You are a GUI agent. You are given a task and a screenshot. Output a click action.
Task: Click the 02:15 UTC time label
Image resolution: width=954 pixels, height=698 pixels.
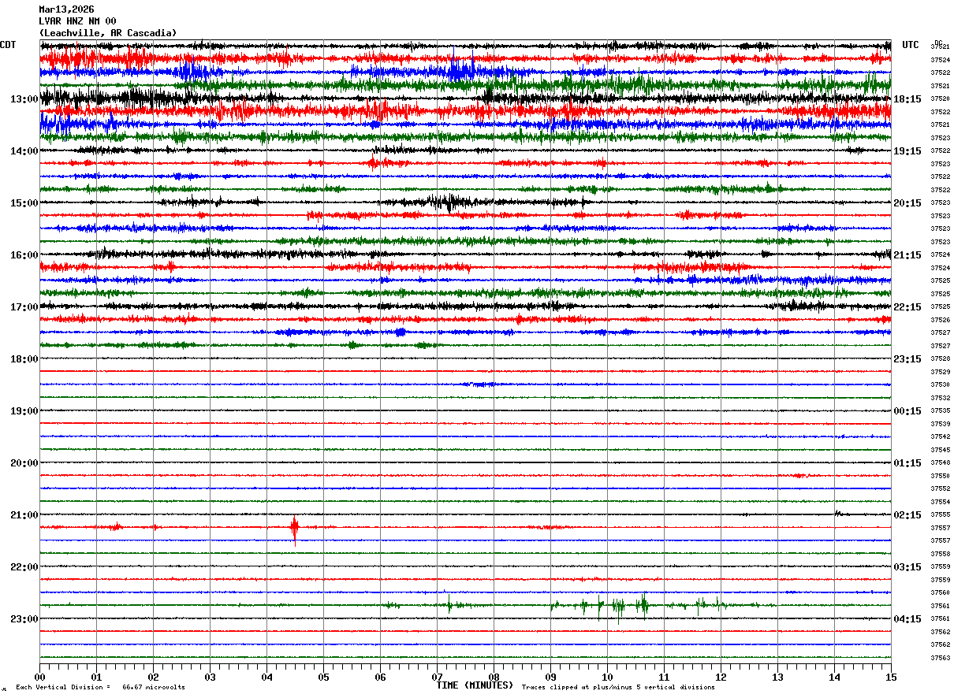point(907,515)
